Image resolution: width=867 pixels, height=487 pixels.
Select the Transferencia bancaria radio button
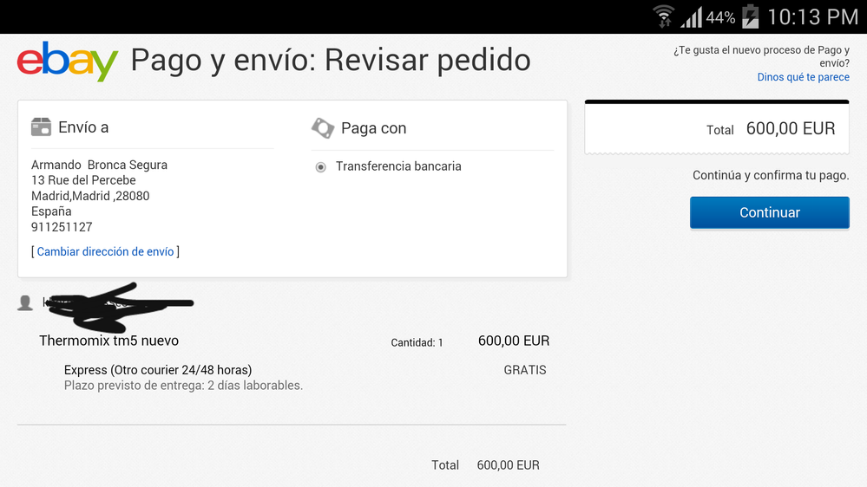pos(321,166)
